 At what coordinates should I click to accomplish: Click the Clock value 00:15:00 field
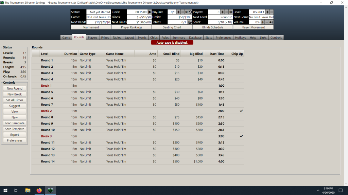[x=137, y=12]
